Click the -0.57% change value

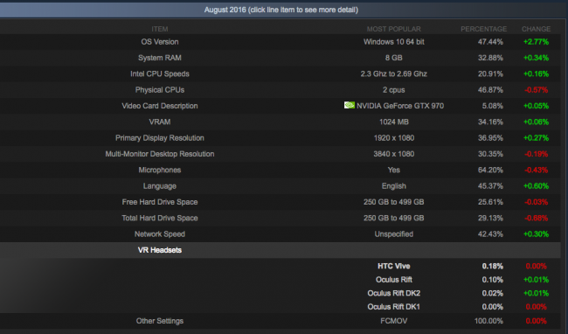pos(537,90)
